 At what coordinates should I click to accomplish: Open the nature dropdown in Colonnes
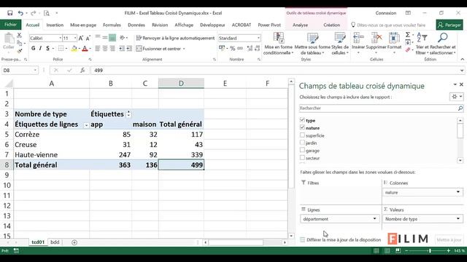click(458, 192)
